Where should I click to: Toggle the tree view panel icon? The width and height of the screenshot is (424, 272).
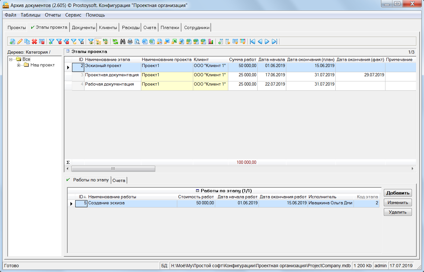(x=98, y=42)
